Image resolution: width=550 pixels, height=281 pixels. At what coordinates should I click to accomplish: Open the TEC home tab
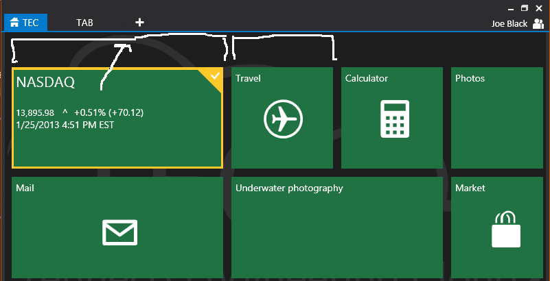25,23
